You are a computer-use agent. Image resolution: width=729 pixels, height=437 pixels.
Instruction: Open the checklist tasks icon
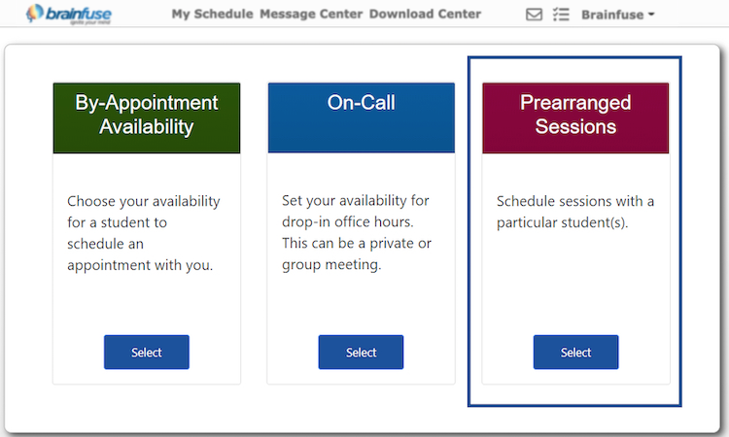(x=560, y=15)
